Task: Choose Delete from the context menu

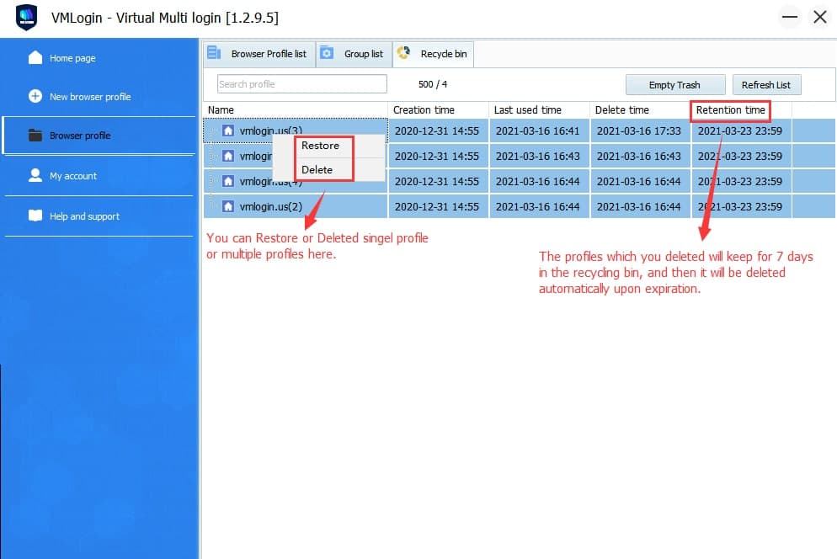Action: (317, 170)
